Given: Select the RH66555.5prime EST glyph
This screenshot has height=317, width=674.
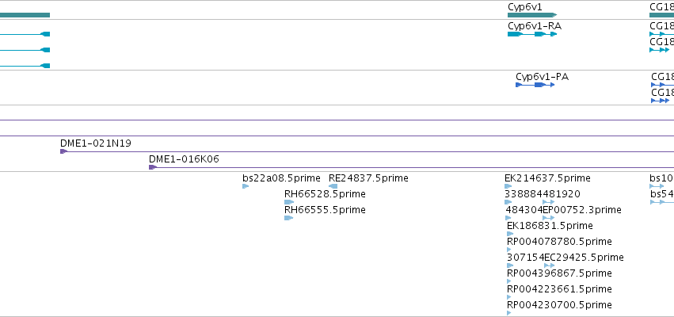Looking at the screenshot, I should [x=288, y=218].
